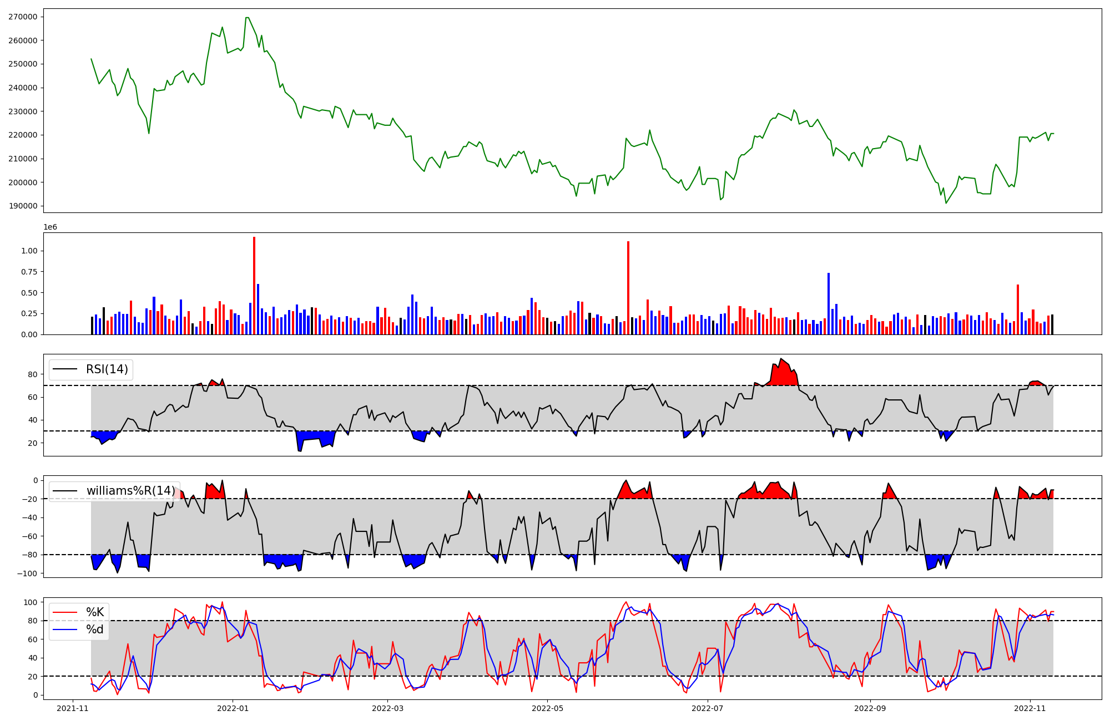The width and height of the screenshot is (1110, 721).
Task: Click the williams%R(14) legend label
Action: click(x=130, y=491)
